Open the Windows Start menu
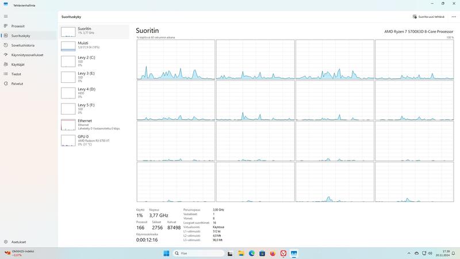460x259 pixels. tap(166, 253)
